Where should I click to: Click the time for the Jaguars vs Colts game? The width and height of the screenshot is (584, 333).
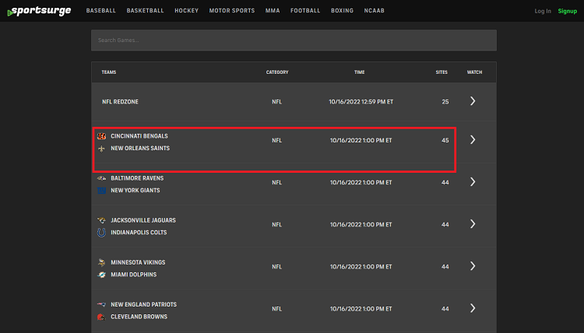(361, 225)
